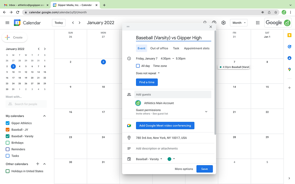This screenshot has height=184, width=295.
Task: Open Google Keep in the side panel
Action: [x=289, y=35]
